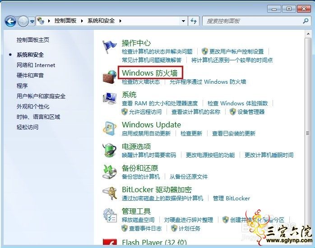Select 轻松访问 in the sidebar
The image size is (315, 248).
click(28, 127)
